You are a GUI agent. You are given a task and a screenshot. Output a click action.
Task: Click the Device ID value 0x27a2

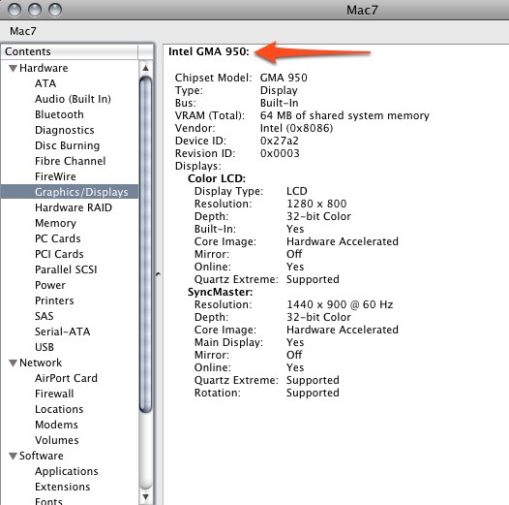tap(279, 141)
